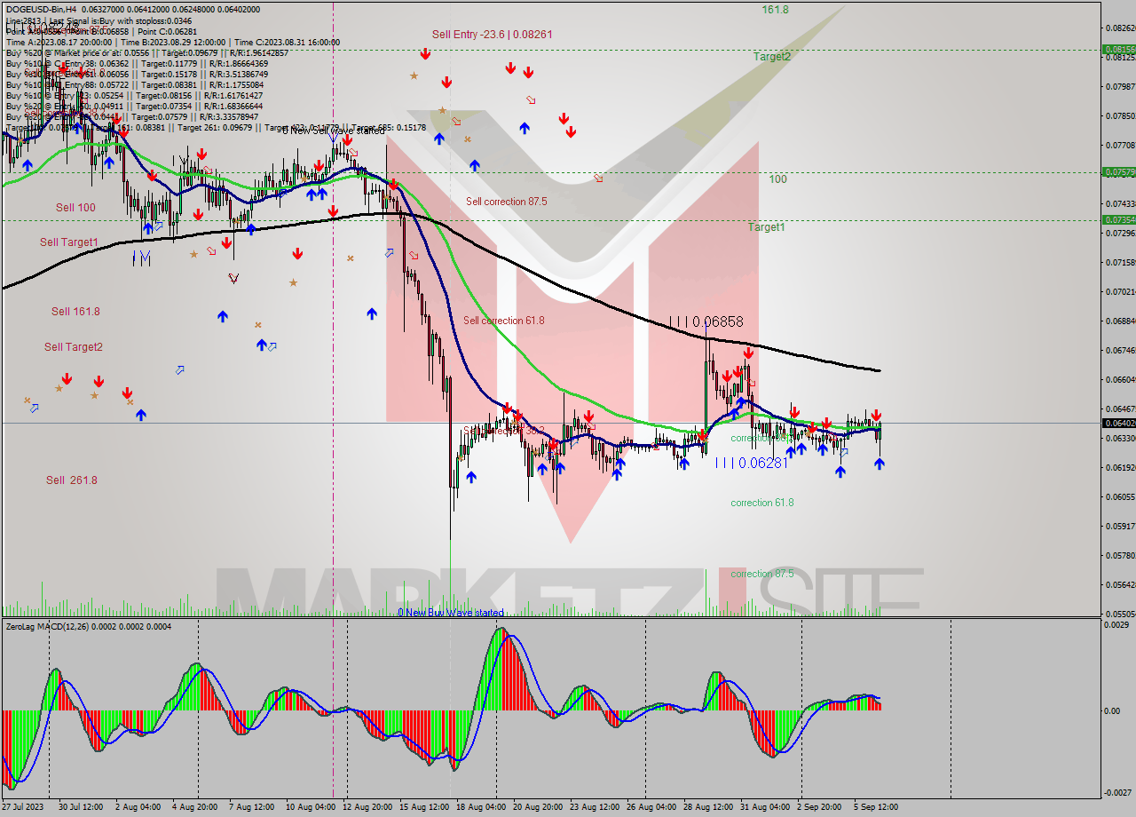Click the green 0.0735 price level tag
Image resolution: width=1136 pixels, height=817 pixels.
(x=1118, y=219)
